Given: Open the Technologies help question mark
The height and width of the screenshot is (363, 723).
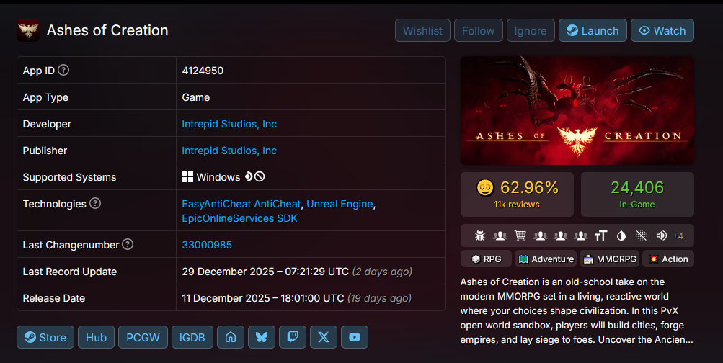Looking at the screenshot, I should pyautogui.click(x=95, y=203).
